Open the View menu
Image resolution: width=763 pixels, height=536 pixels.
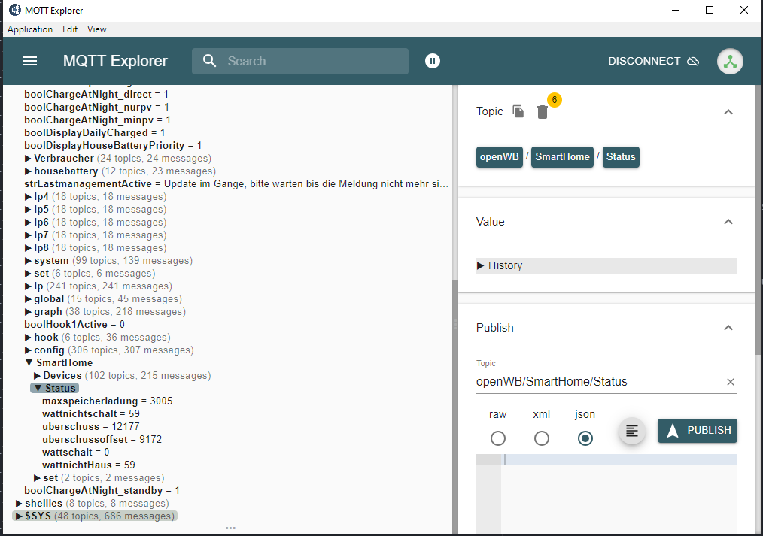pos(97,29)
